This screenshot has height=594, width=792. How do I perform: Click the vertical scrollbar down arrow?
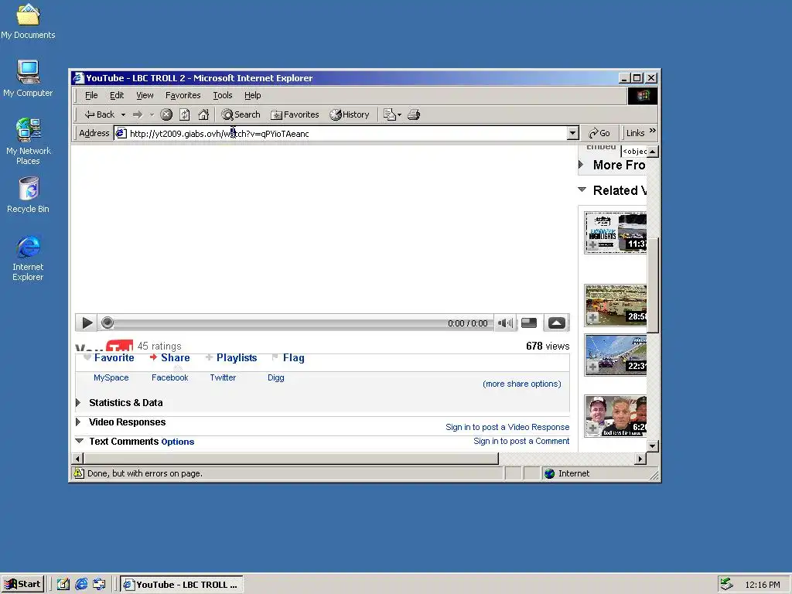pyautogui.click(x=653, y=446)
